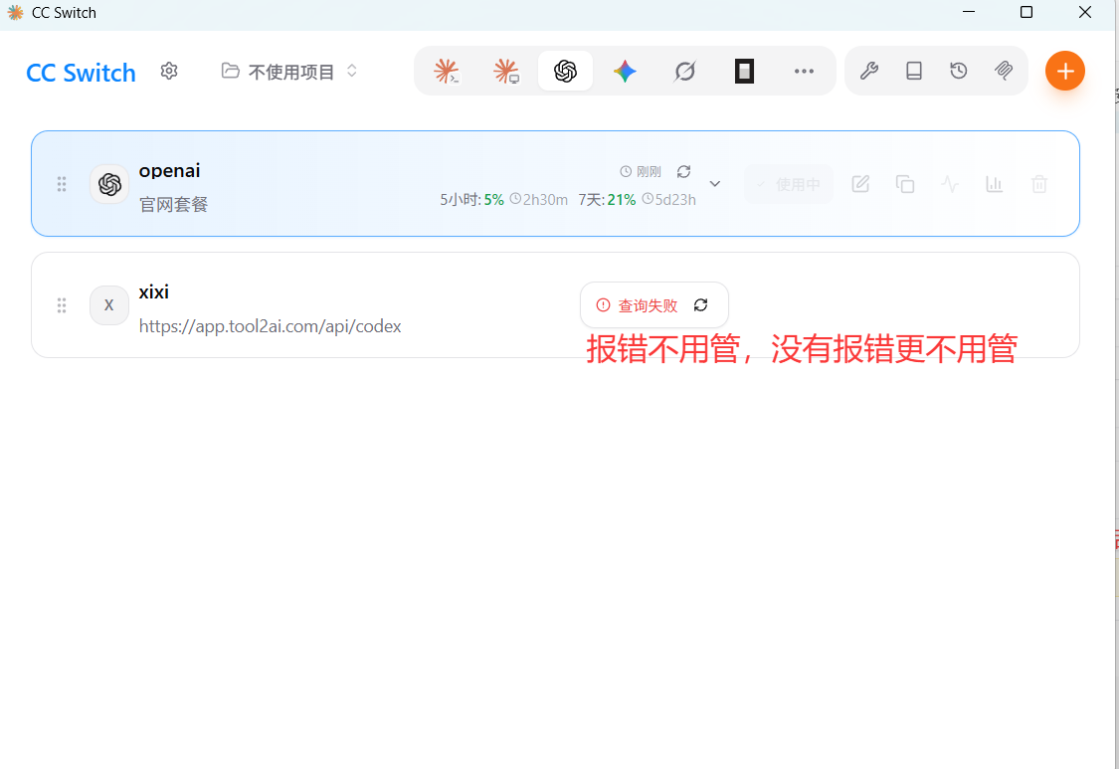The height and width of the screenshot is (769, 1119).
Task: Open the 不使用项目 project dropdown
Action: (289, 72)
